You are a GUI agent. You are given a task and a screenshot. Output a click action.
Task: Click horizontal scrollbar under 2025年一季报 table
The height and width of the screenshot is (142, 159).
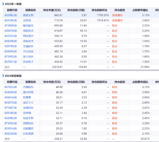81,70
